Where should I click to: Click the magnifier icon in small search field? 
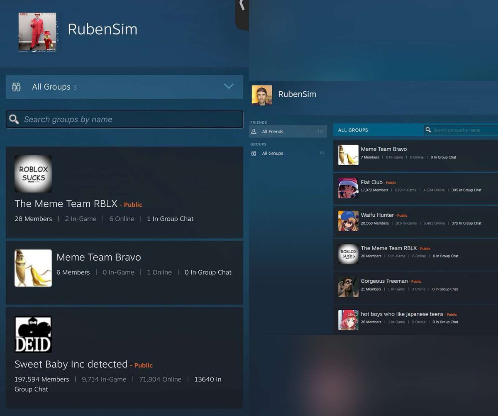click(428, 130)
